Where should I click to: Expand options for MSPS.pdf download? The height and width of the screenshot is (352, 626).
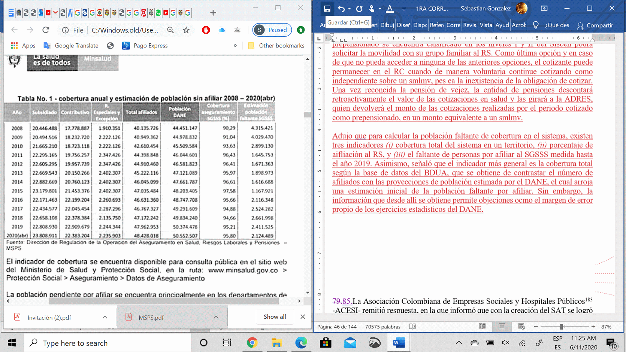[216, 317]
